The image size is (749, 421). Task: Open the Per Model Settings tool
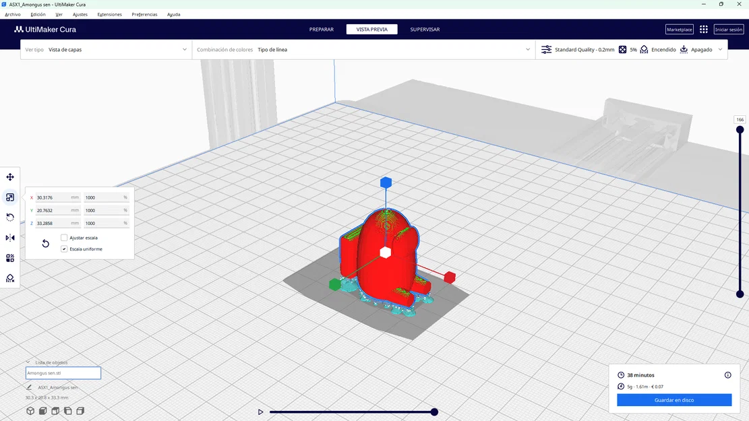pos(10,258)
